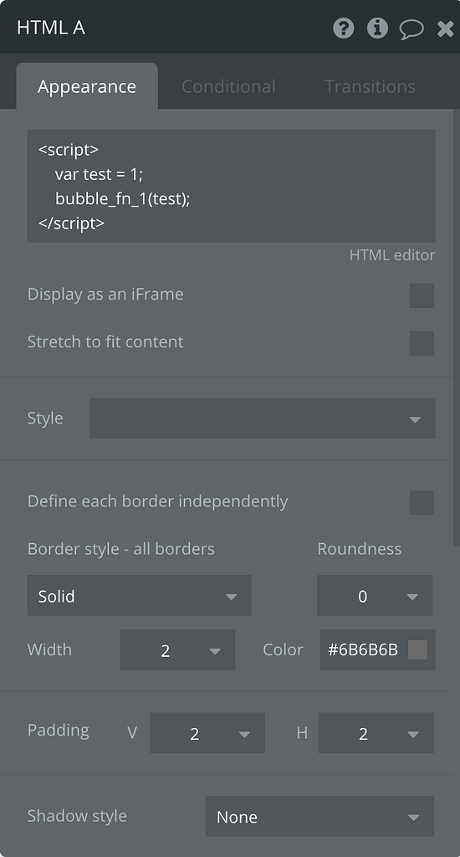Click the #6B6B6B border color swatch
The width and height of the screenshot is (460, 857).
point(418,650)
